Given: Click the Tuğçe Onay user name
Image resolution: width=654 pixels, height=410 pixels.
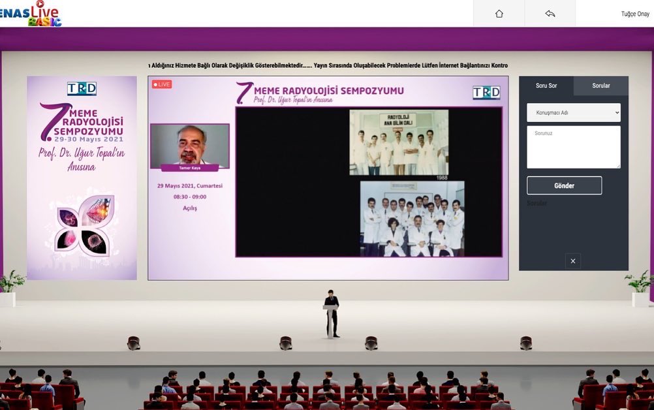Looking at the screenshot, I should click(x=635, y=14).
